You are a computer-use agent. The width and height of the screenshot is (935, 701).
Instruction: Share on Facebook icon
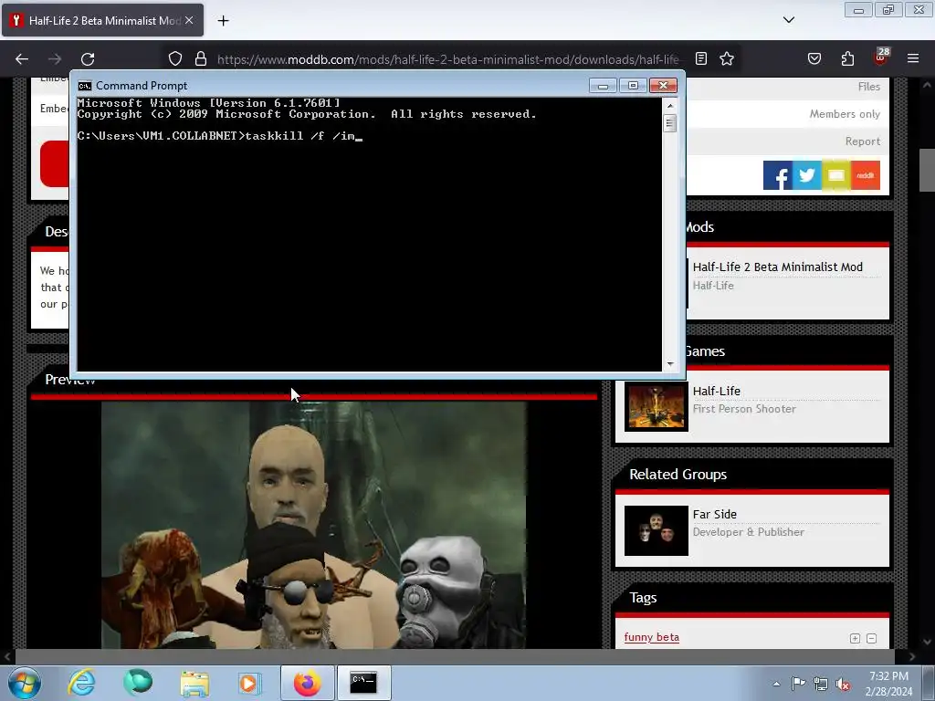pos(778,175)
